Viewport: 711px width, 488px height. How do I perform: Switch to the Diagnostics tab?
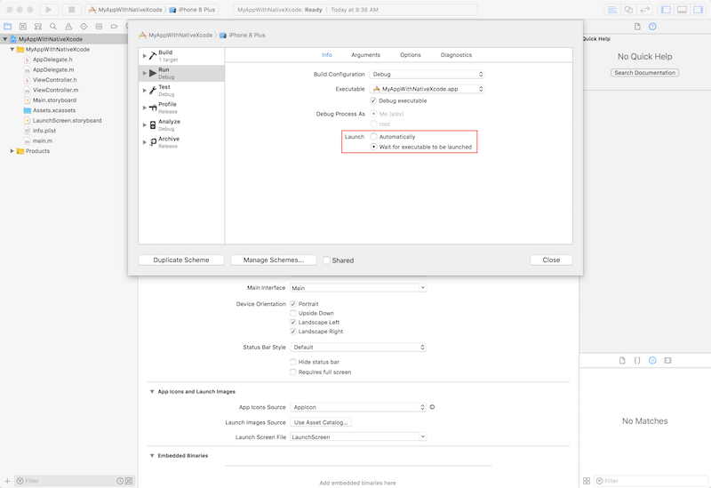[456, 55]
